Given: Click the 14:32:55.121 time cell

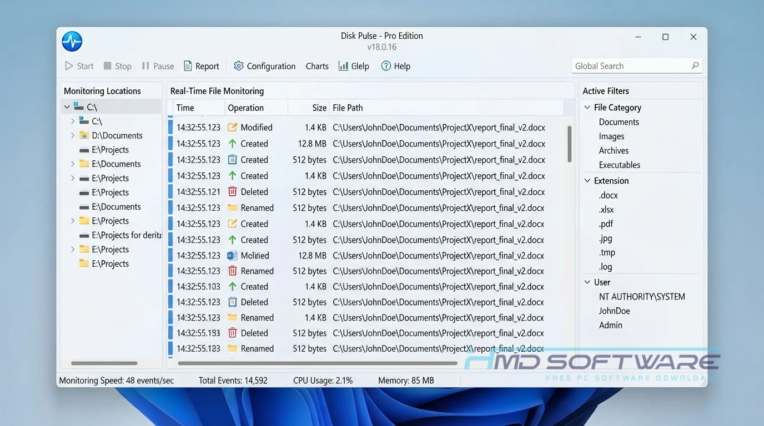Looking at the screenshot, I should pyautogui.click(x=198, y=192).
